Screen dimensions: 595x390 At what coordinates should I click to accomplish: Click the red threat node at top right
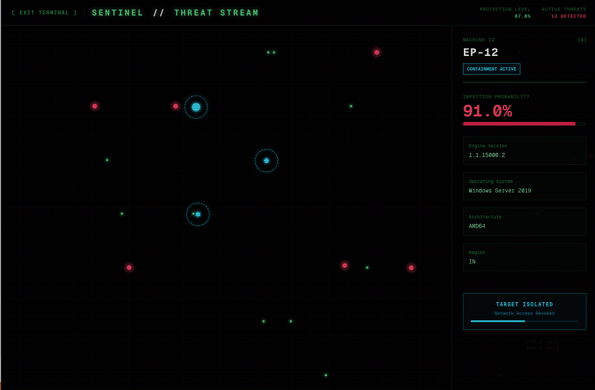point(377,52)
